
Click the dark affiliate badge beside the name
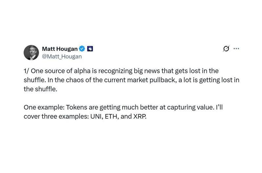(x=90, y=49)
